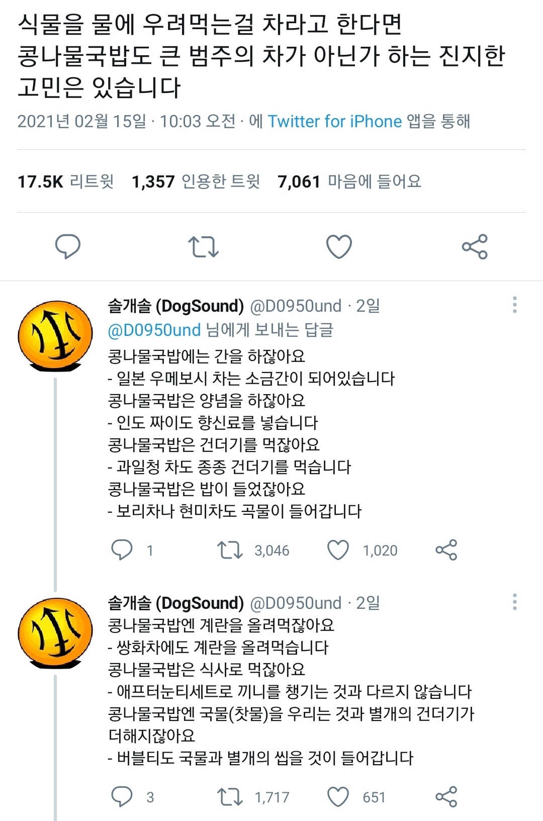Open the Twitter for iPhone link
The height and width of the screenshot is (821, 543).
pos(334,121)
